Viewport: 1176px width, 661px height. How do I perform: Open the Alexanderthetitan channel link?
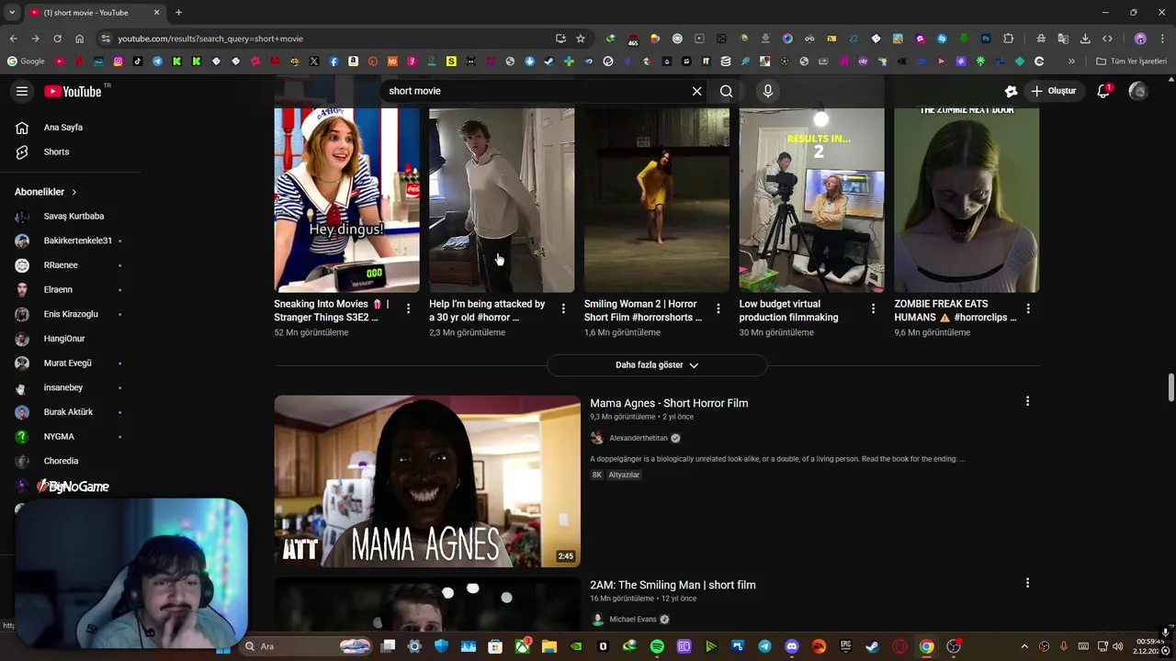point(639,438)
